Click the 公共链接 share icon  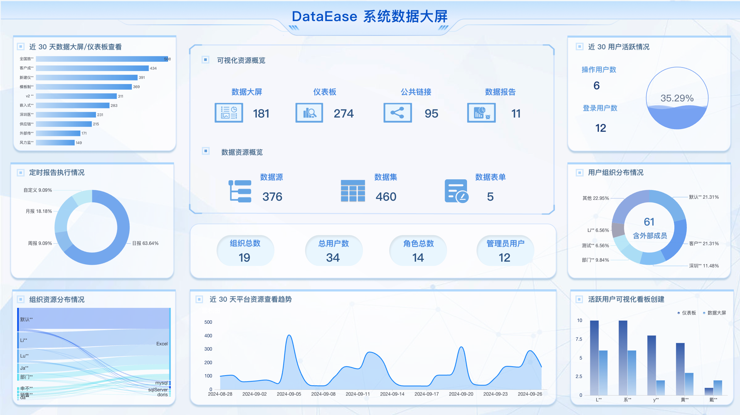pyautogui.click(x=397, y=113)
